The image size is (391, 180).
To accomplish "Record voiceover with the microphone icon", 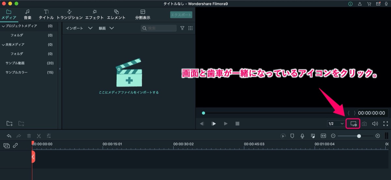I will coord(302,136).
